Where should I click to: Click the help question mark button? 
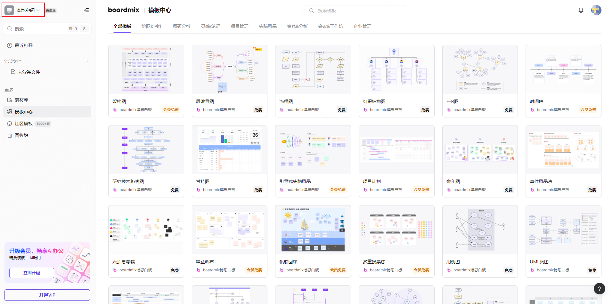coord(599,289)
